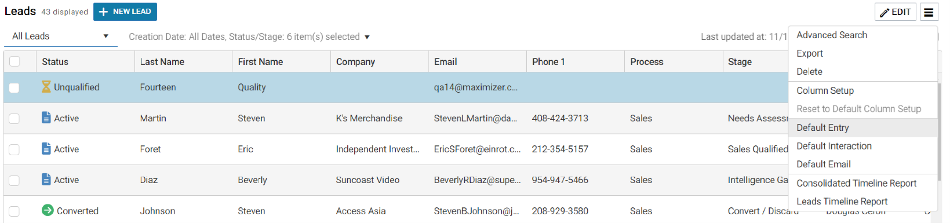Select the checkbox for the Steven Martin row
Viewport: 950px width, 223px height.
(14, 118)
